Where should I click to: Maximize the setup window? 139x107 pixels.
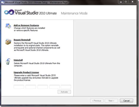tap(126, 2)
